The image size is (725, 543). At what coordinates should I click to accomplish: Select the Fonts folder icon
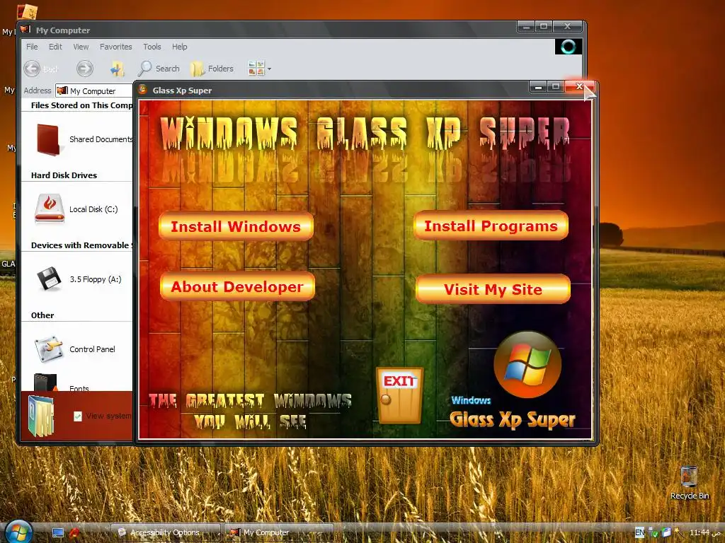point(45,383)
